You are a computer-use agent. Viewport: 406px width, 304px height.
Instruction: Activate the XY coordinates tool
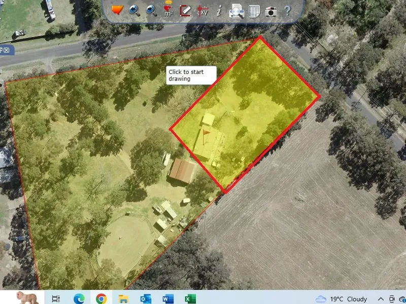point(202,10)
